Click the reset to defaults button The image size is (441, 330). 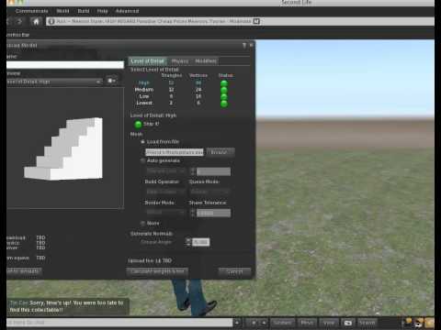[24, 271]
